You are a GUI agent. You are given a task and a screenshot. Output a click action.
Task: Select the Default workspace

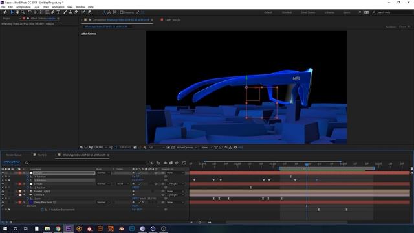tap(268, 12)
